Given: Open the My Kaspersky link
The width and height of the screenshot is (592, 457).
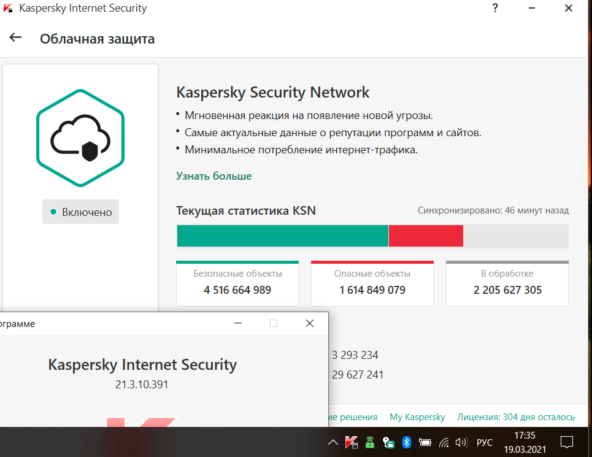Looking at the screenshot, I should click(417, 417).
